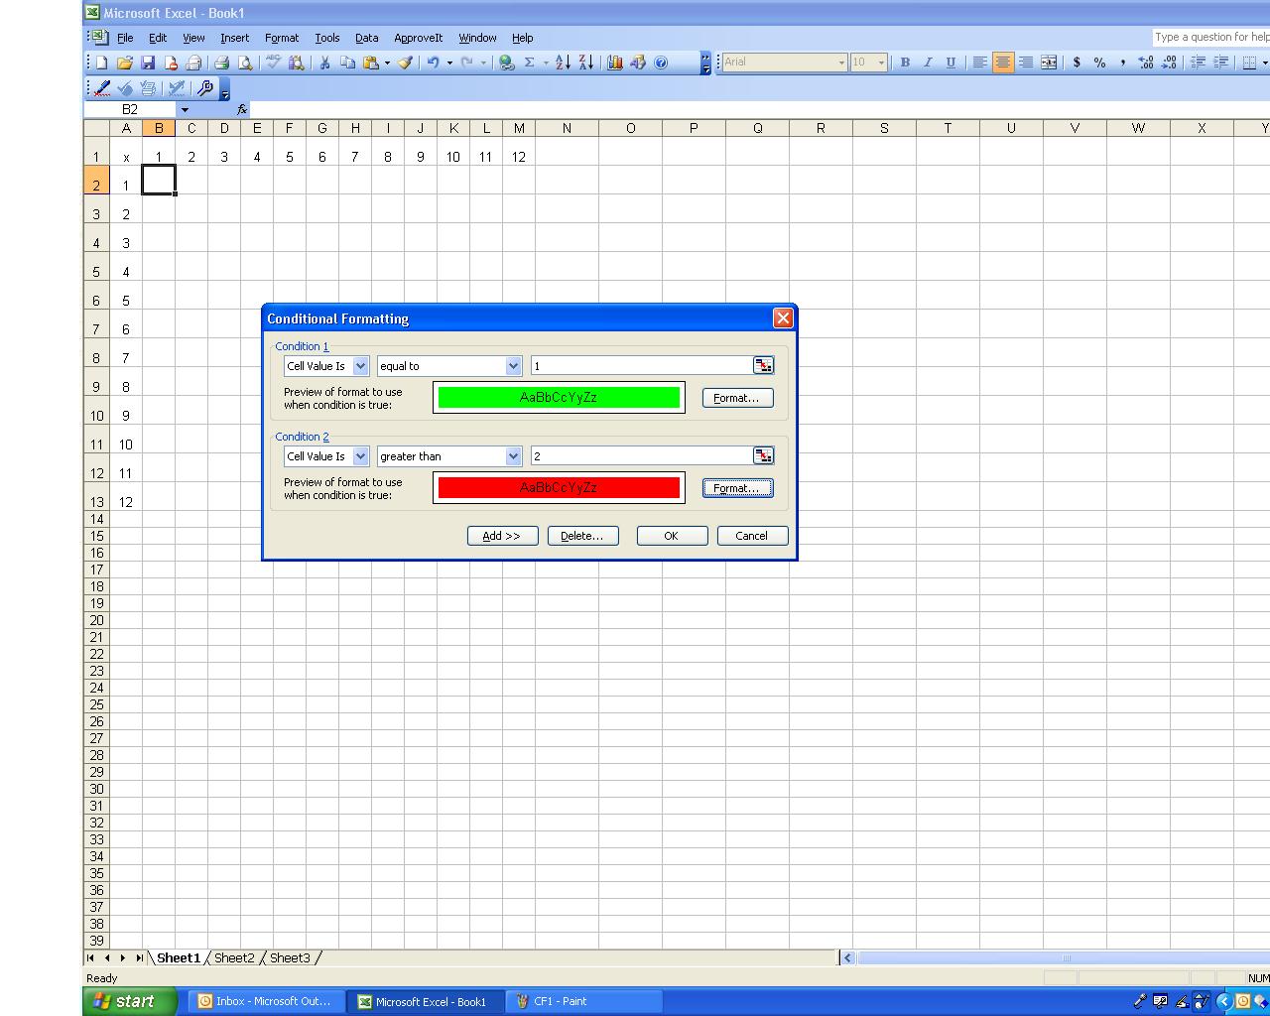This screenshot has height=1016, width=1270.
Task: Toggle the highlighted Center alignment button
Action: pyautogui.click(x=1002, y=63)
